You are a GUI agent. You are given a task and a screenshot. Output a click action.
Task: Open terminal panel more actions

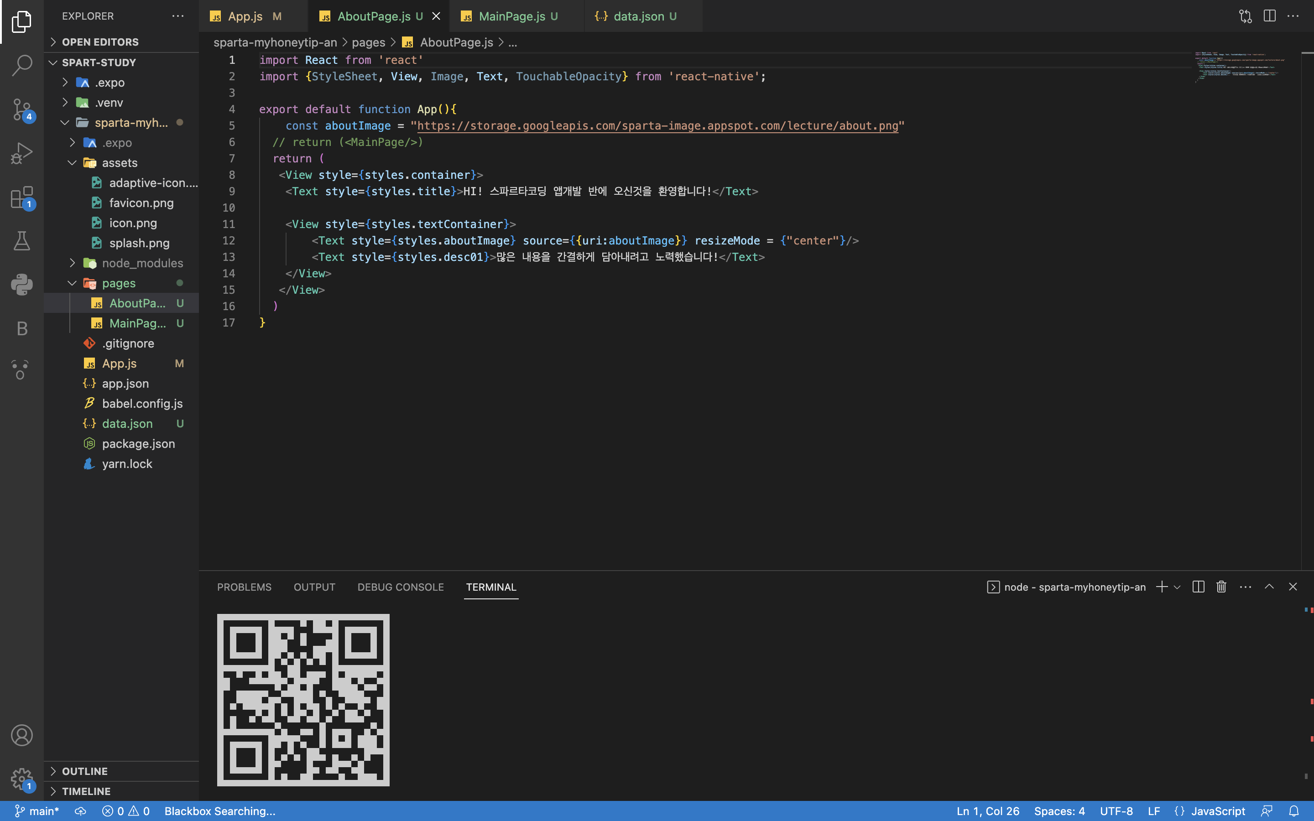pyautogui.click(x=1246, y=587)
